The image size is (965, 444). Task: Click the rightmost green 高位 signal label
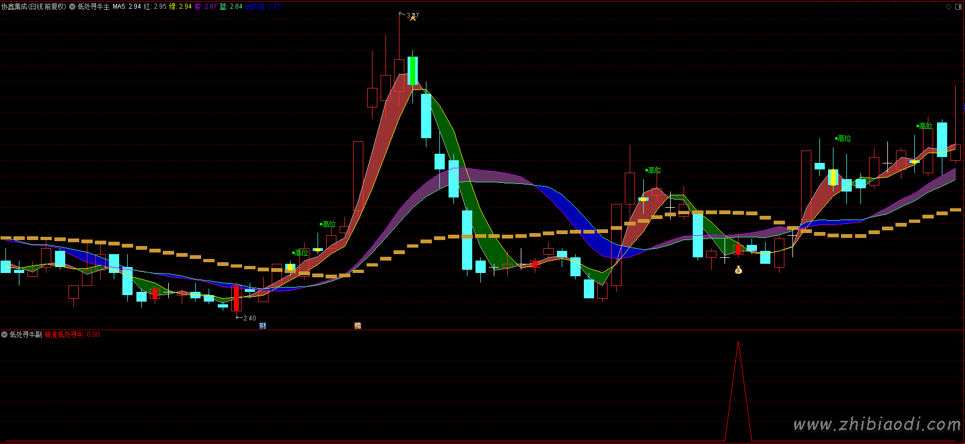(925, 126)
